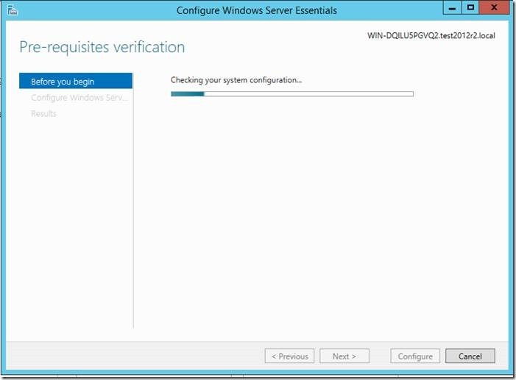Viewport: 516px width, 380px height.
Task: Click the empty portion of the progress bar
Action: [309, 93]
